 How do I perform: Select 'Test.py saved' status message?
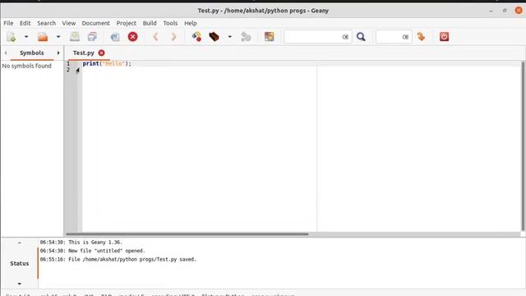[x=118, y=260]
